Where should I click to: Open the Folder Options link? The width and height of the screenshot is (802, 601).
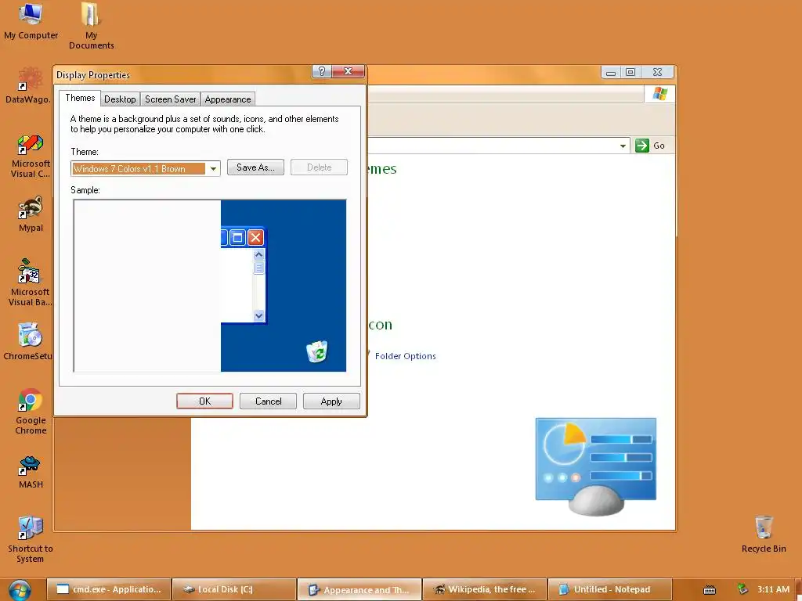click(x=405, y=356)
